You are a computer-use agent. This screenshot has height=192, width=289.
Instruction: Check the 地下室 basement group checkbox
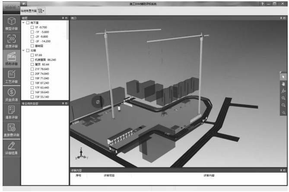(28, 22)
